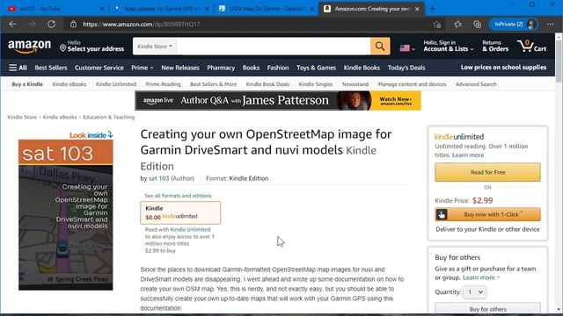The width and height of the screenshot is (563, 316).
Task: Open author sat 103 link
Action: (158, 178)
